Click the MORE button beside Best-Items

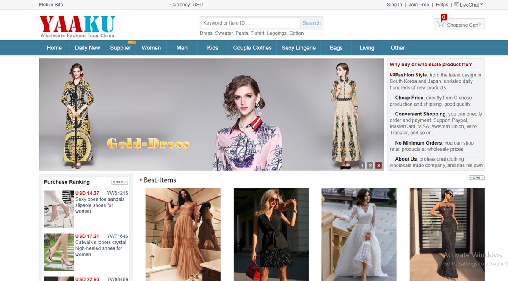pyautogui.click(x=477, y=177)
